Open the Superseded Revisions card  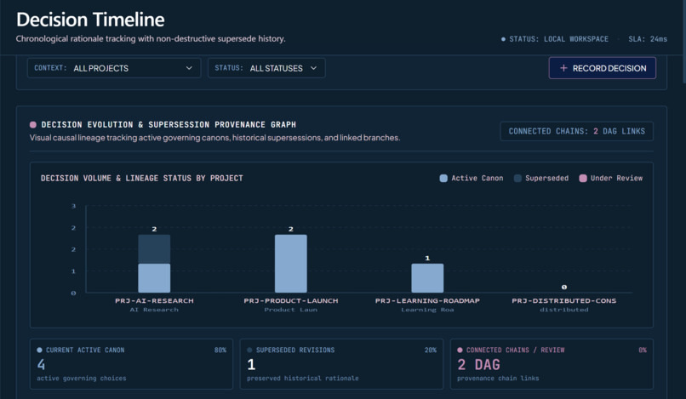point(341,364)
